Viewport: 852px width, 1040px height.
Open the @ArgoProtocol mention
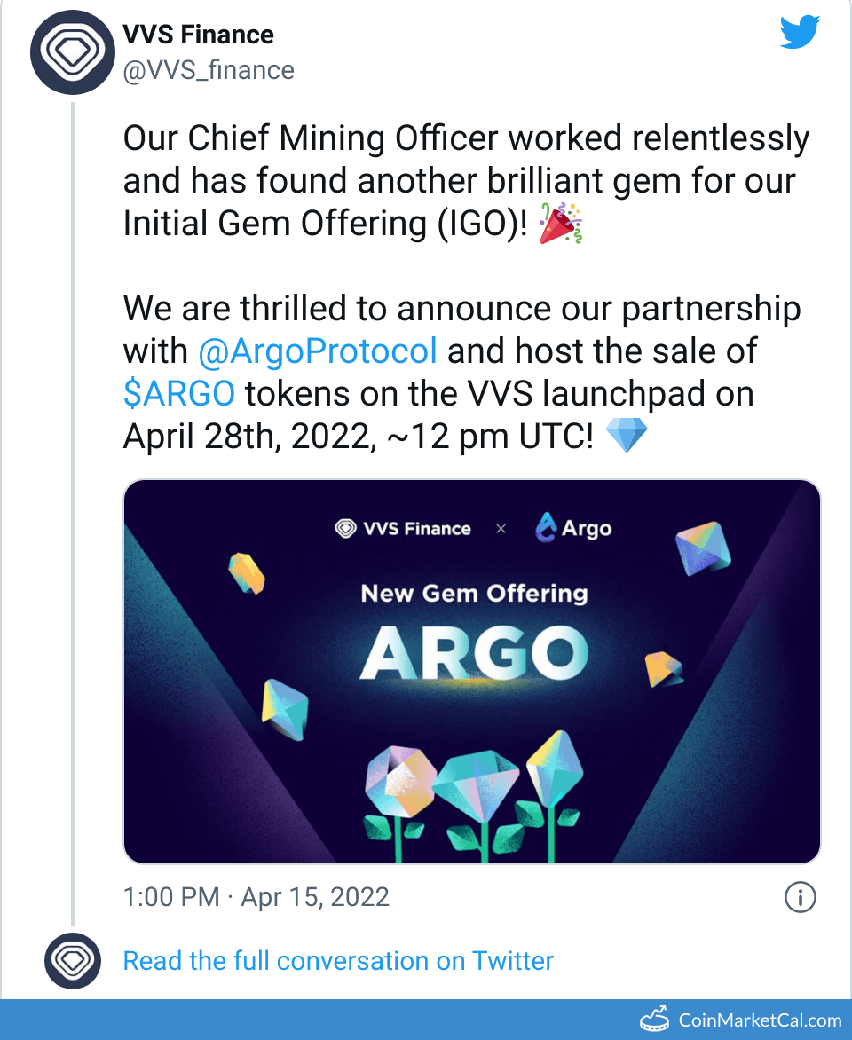click(x=318, y=351)
